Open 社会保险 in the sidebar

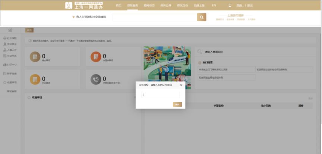[x=10, y=38]
